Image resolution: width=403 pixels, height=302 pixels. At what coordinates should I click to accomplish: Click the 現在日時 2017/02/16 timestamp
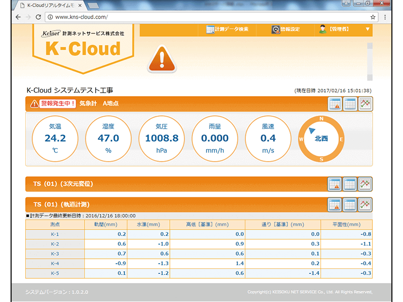tap(333, 91)
